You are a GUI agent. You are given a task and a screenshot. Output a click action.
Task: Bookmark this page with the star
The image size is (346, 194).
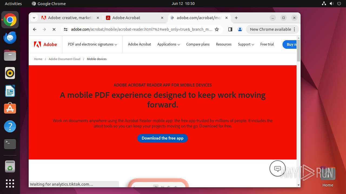click(217, 29)
